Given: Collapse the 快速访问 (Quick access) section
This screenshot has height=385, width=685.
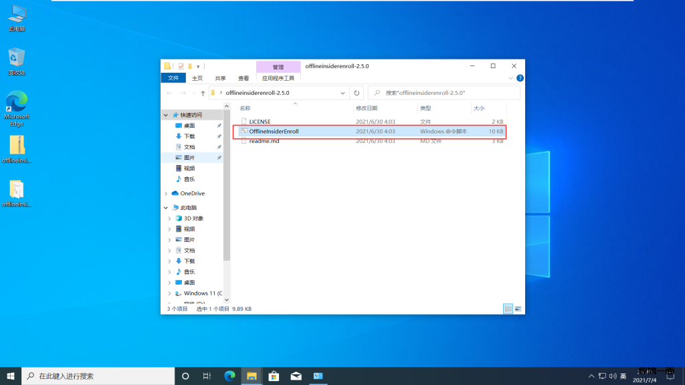Looking at the screenshot, I should [166, 115].
